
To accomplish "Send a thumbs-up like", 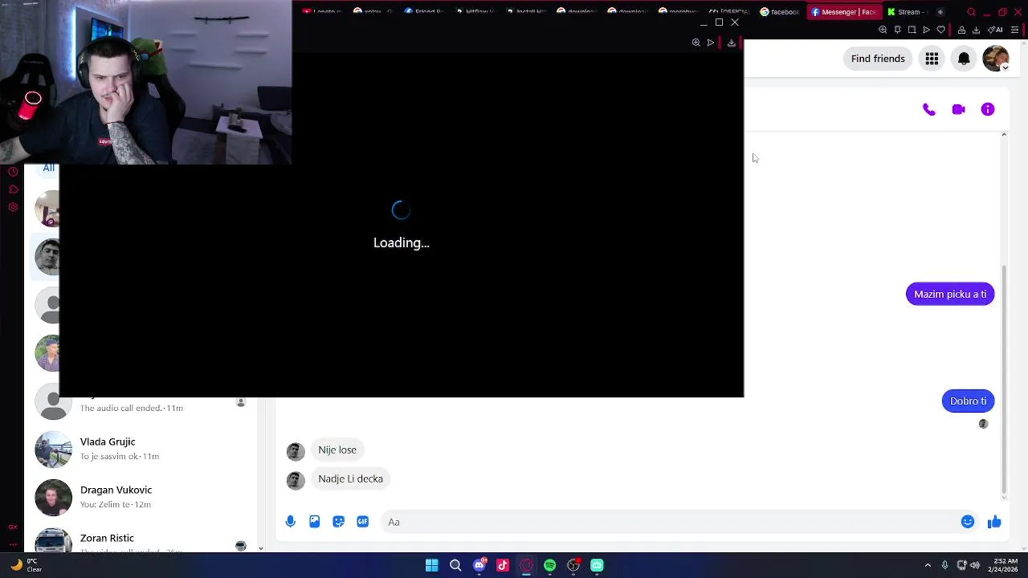I will (x=994, y=522).
